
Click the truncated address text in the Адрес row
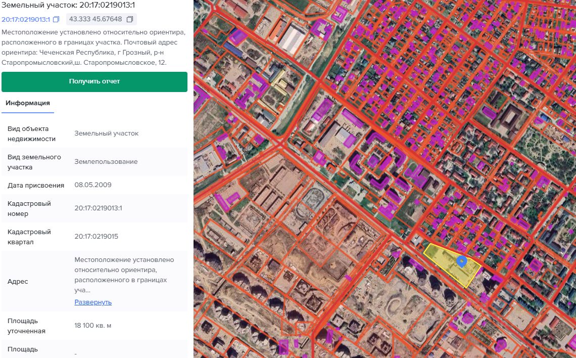[124, 275]
